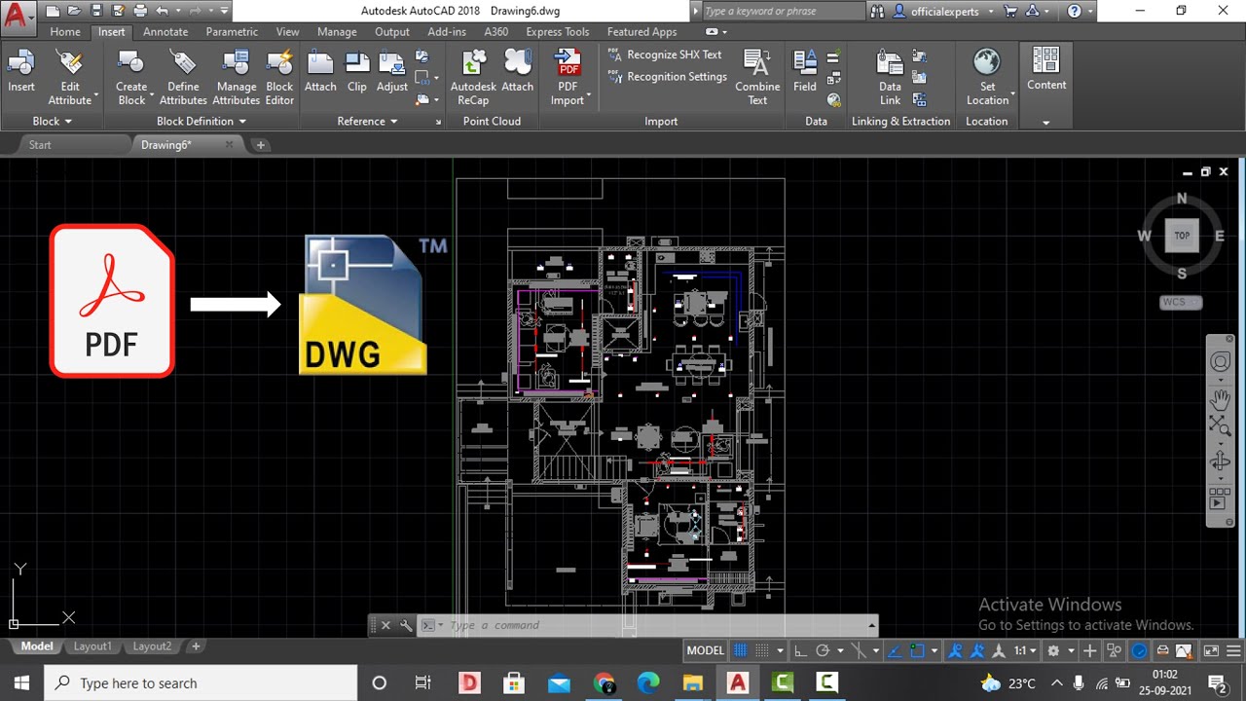Toggle isometric drafting in status bar
Screen dimensions: 1246x701
tap(860, 650)
